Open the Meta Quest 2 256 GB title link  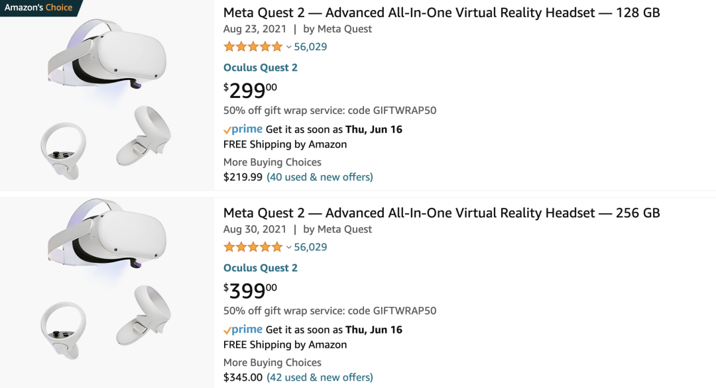coord(442,213)
